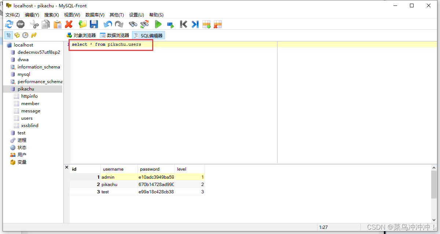The image size is (440, 234).
Task: Open the 其他(T) menu
Action: pyautogui.click(x=117, y=15)
